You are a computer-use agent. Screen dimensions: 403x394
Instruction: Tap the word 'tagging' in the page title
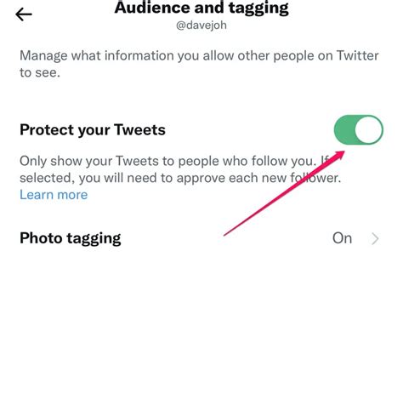258,8
